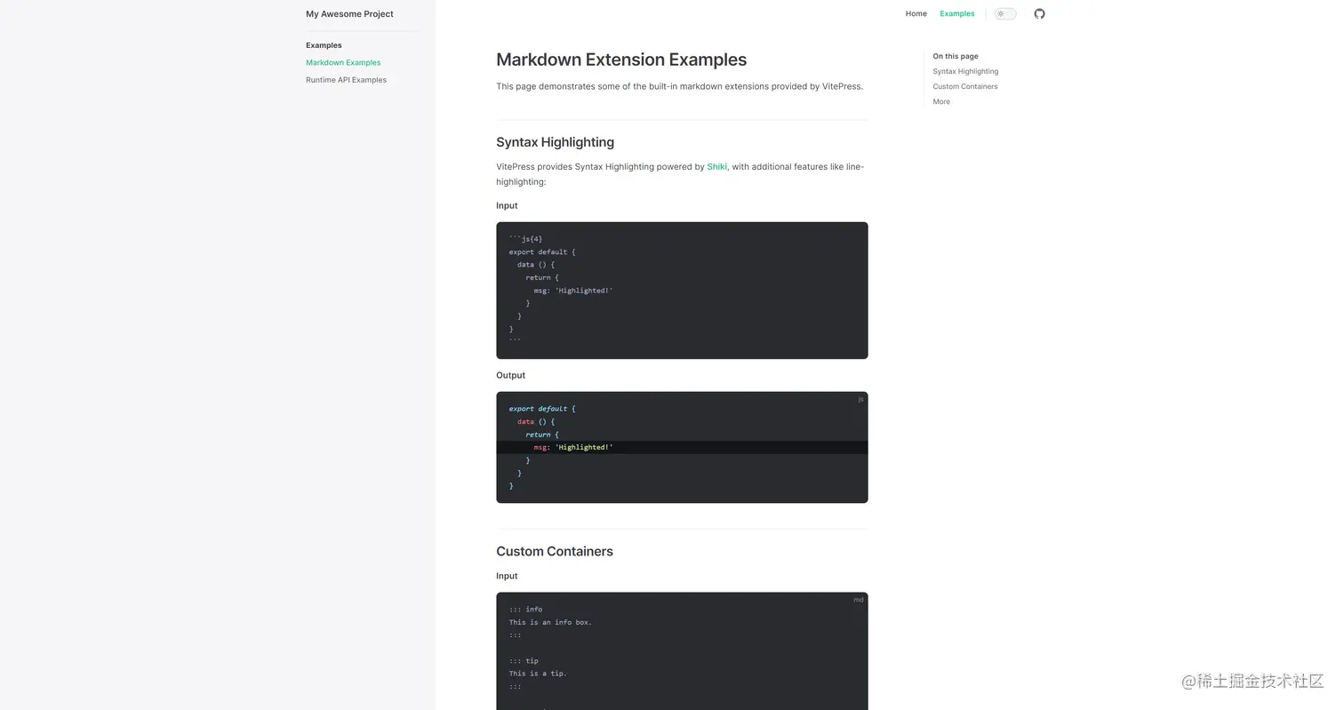1344x710 pixels.
Task: Click the "::: tip" code line
Action: 524,660
